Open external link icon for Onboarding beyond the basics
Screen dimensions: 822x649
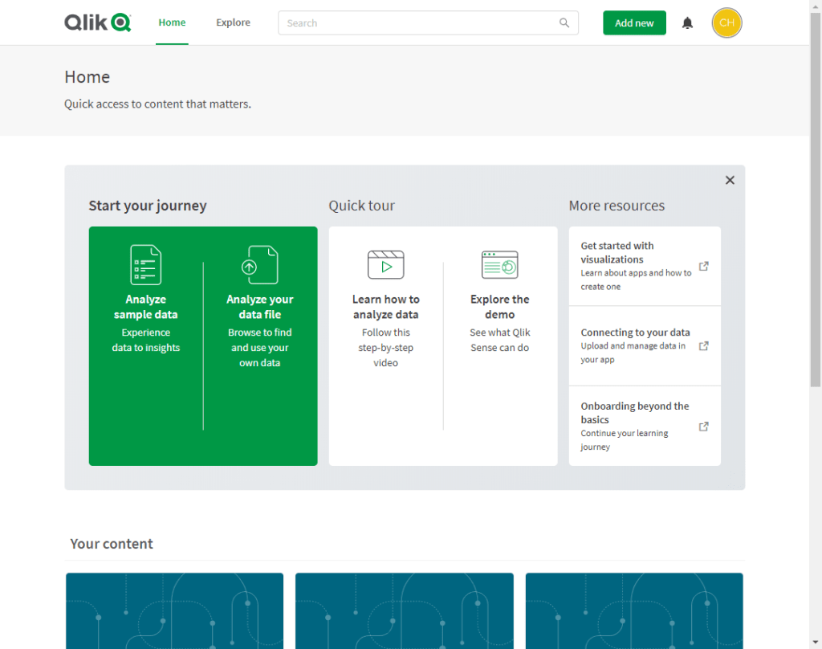coord(703,427)
